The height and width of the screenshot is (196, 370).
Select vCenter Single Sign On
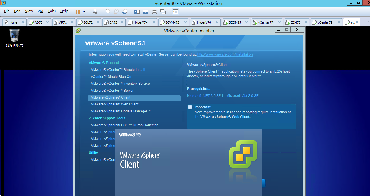111,77
